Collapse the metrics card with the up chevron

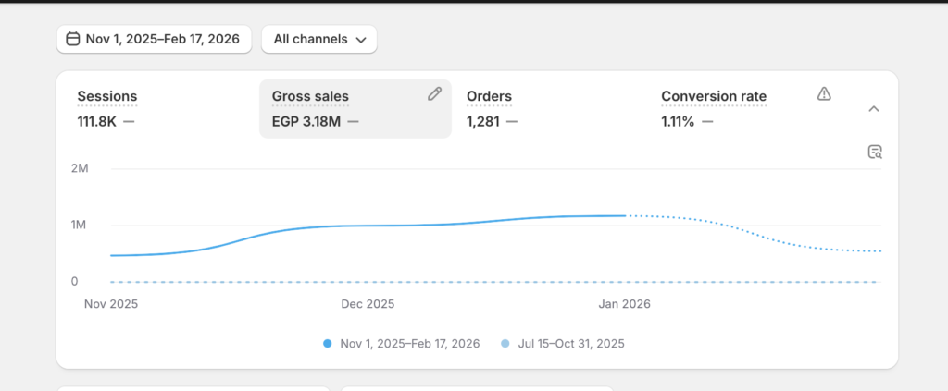pos(874,109)
